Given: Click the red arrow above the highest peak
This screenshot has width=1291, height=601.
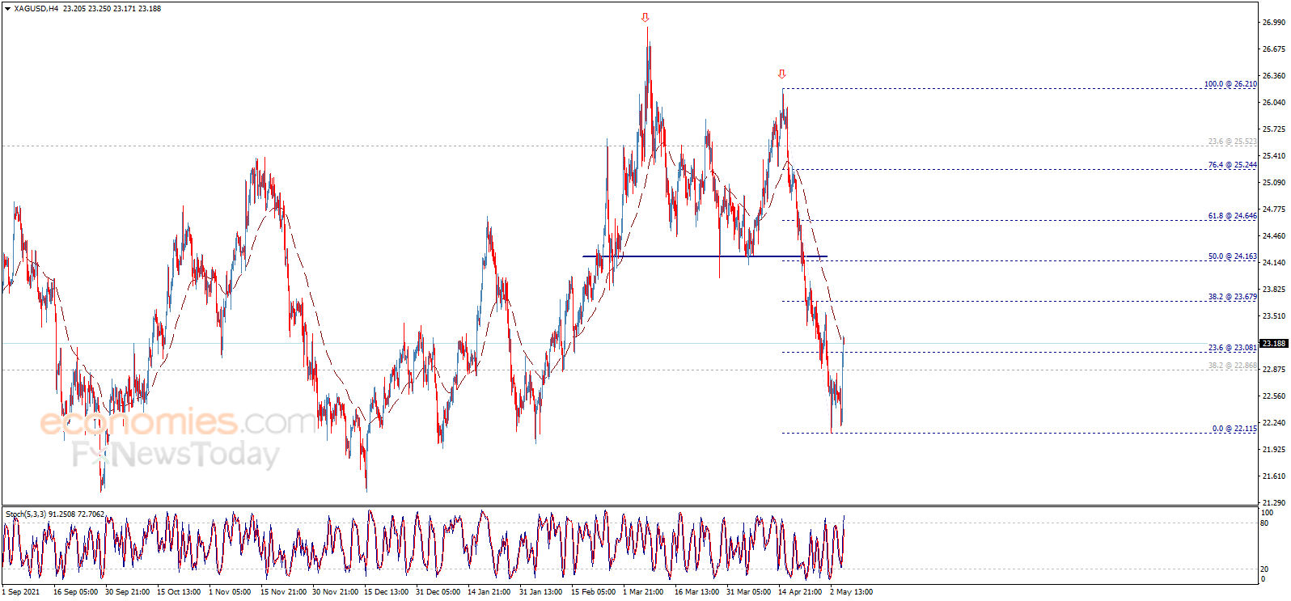Looking at the screenshot, I should [645, 17].
